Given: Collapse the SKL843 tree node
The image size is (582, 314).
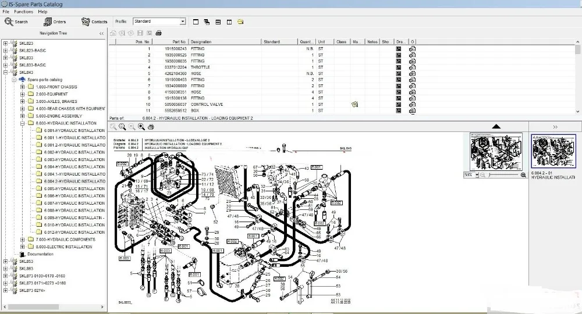Looking at the screenshot, I should tap(6, 72).
